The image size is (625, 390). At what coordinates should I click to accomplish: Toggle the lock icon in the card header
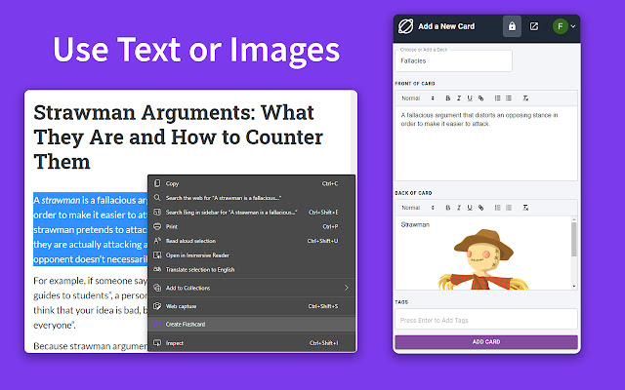click(512, 26)
